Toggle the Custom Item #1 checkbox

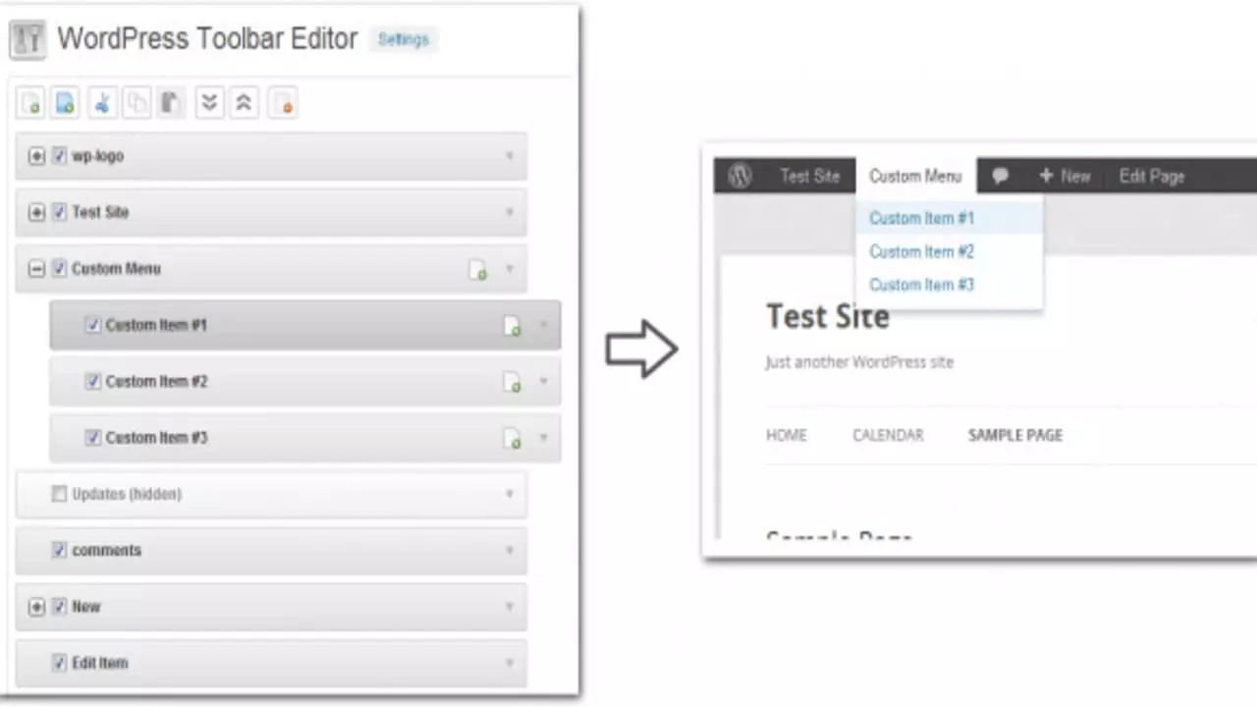click(93, 325)
